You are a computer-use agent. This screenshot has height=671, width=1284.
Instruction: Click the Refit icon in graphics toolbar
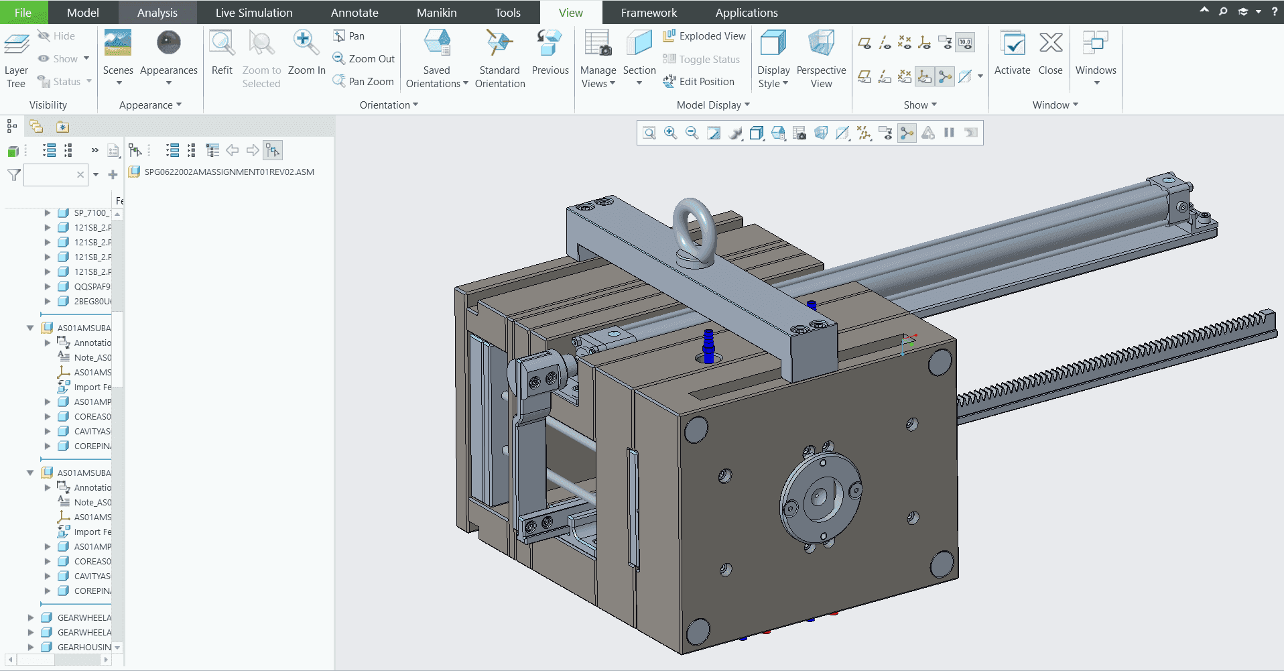(x=649, y=133)
